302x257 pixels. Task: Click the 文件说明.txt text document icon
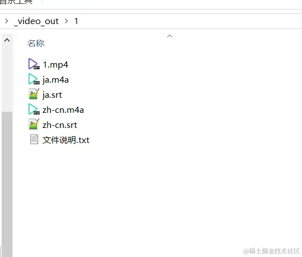(34, 139)
